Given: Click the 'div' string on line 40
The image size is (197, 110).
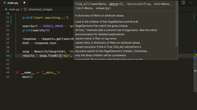Looking at the screenshot, I should 66,56.
